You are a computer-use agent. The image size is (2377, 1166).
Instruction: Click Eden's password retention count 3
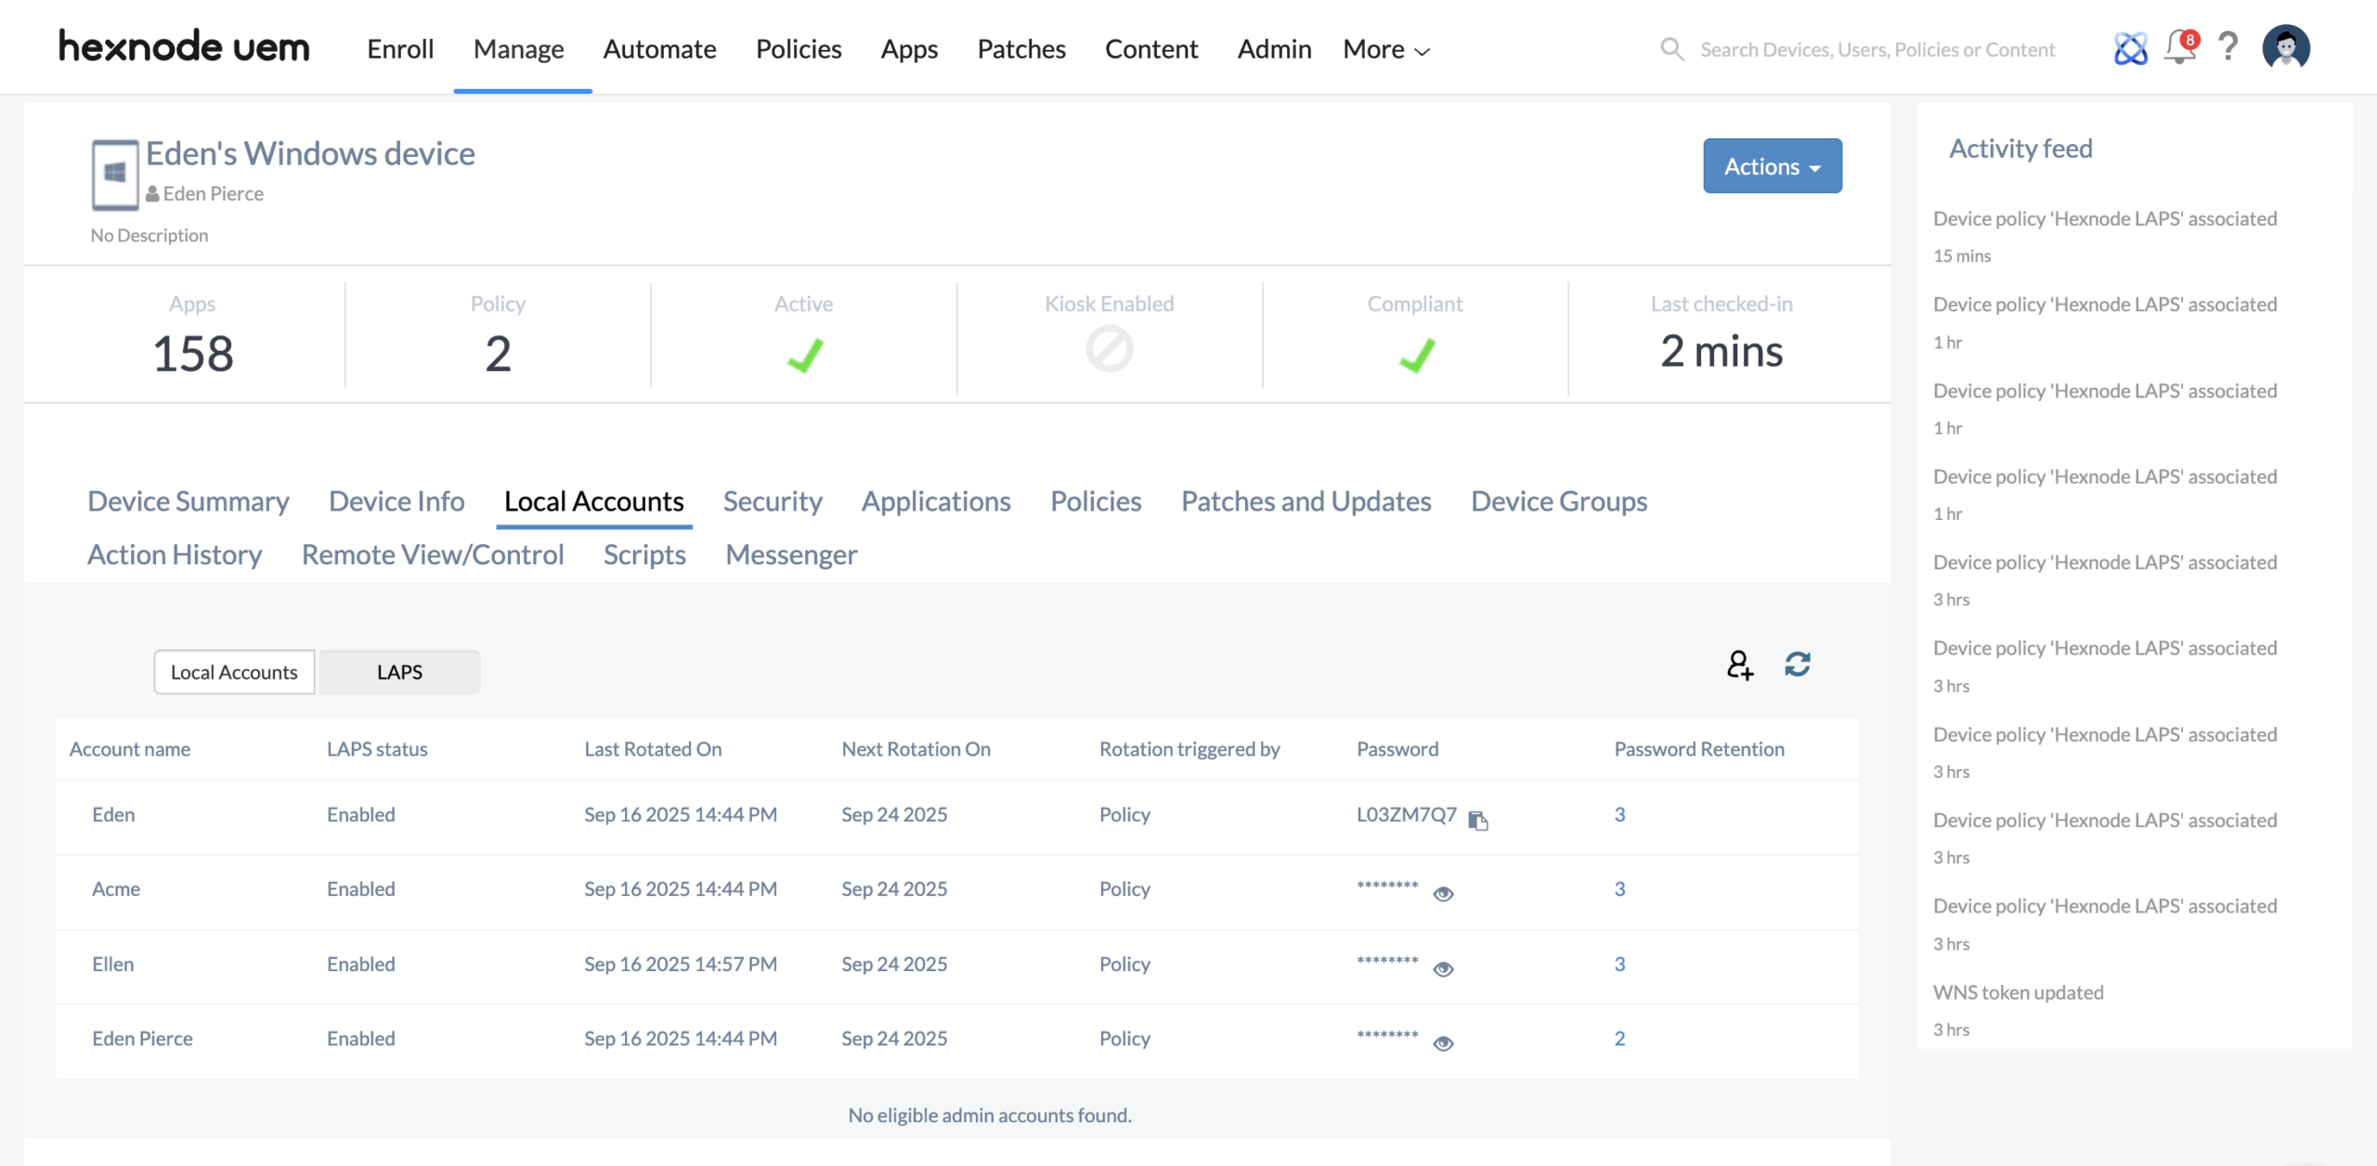(1619, 814)
